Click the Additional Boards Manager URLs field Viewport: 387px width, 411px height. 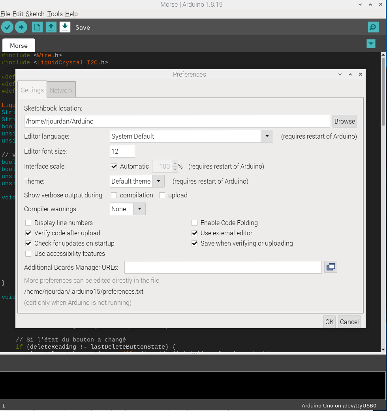[x=223, y=267]
